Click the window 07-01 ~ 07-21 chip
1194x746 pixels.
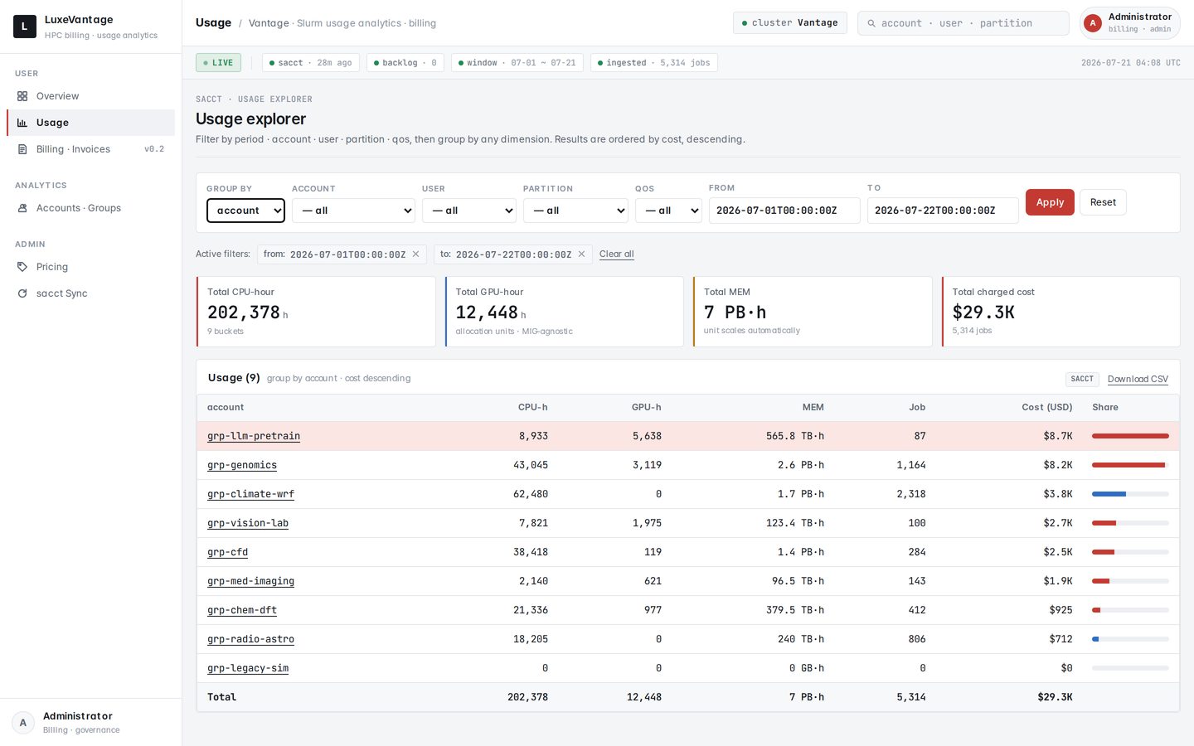tap(517, 63)
